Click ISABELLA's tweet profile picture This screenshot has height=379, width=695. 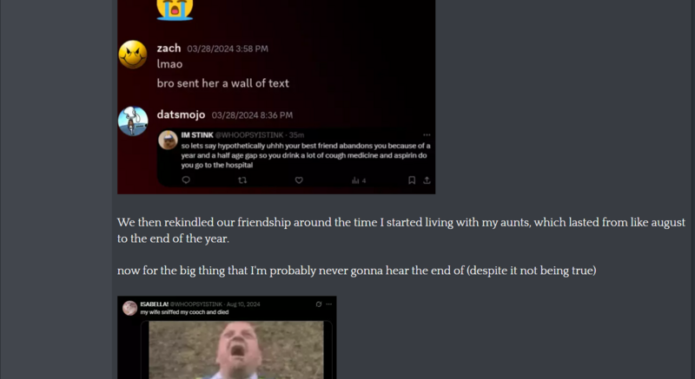click(129, 308)
